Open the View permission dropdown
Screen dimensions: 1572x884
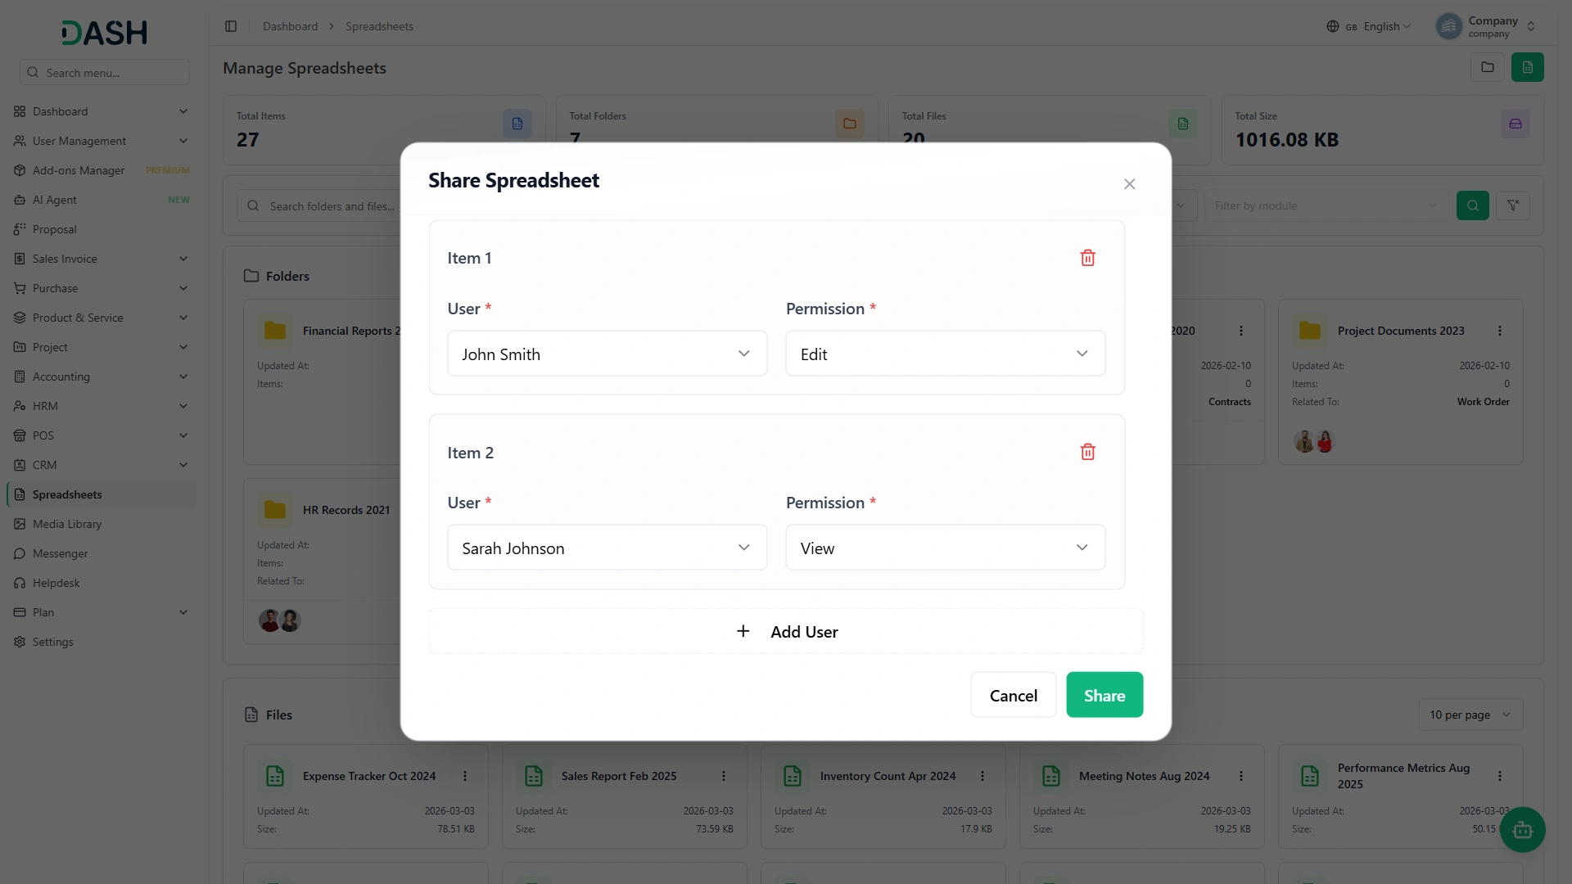(x=945, y=548)
